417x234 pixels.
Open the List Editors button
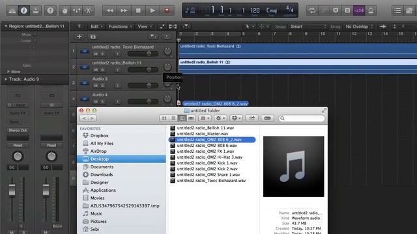point(397,10)
